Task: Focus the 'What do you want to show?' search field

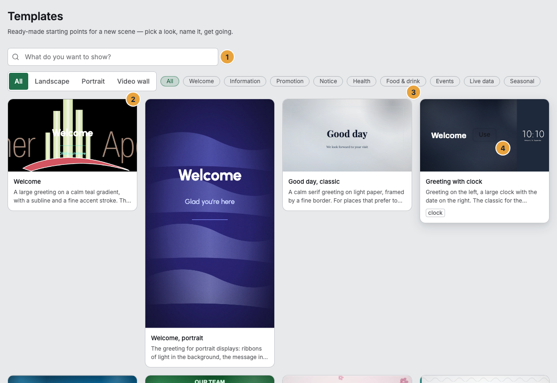Action: 112,57
